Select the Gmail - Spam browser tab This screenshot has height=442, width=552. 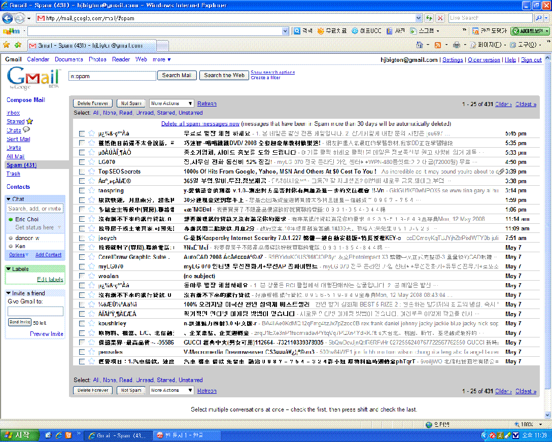(91, 46)
